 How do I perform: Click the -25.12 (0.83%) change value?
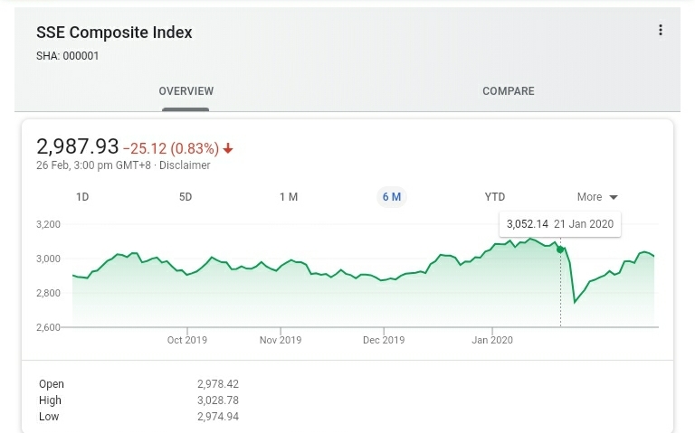171,148
